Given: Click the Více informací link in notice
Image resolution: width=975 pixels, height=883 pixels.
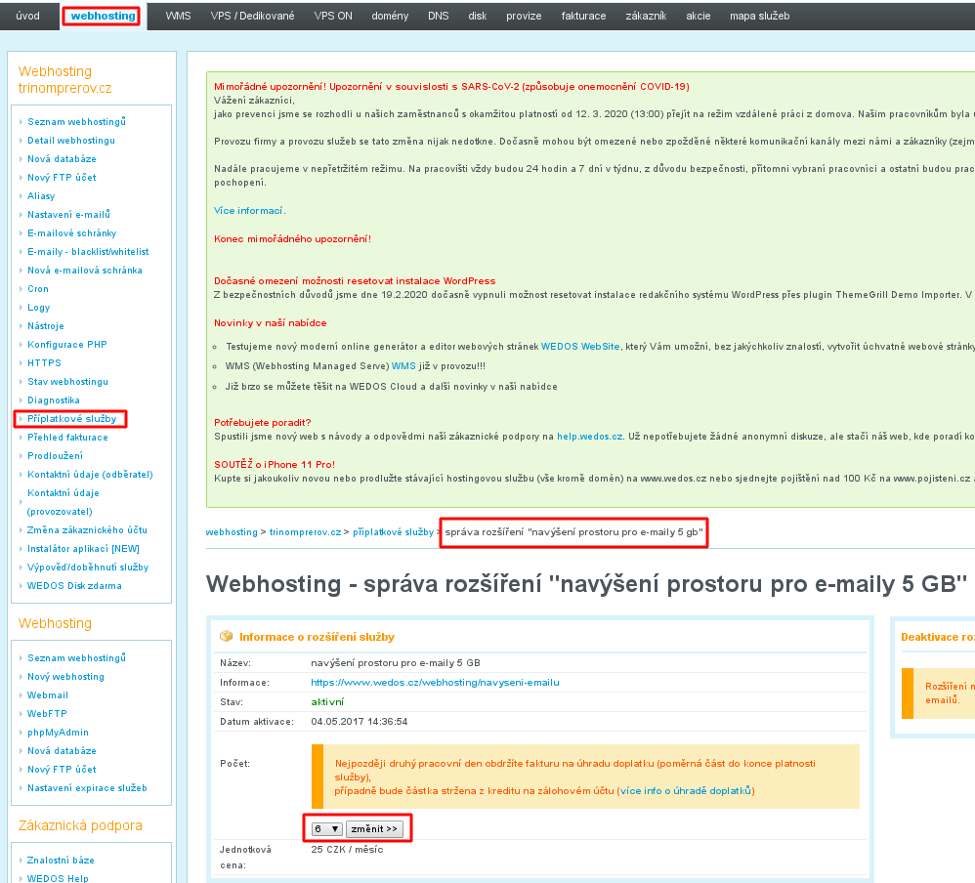Looking at the screenshot, I should click(249, 210).
